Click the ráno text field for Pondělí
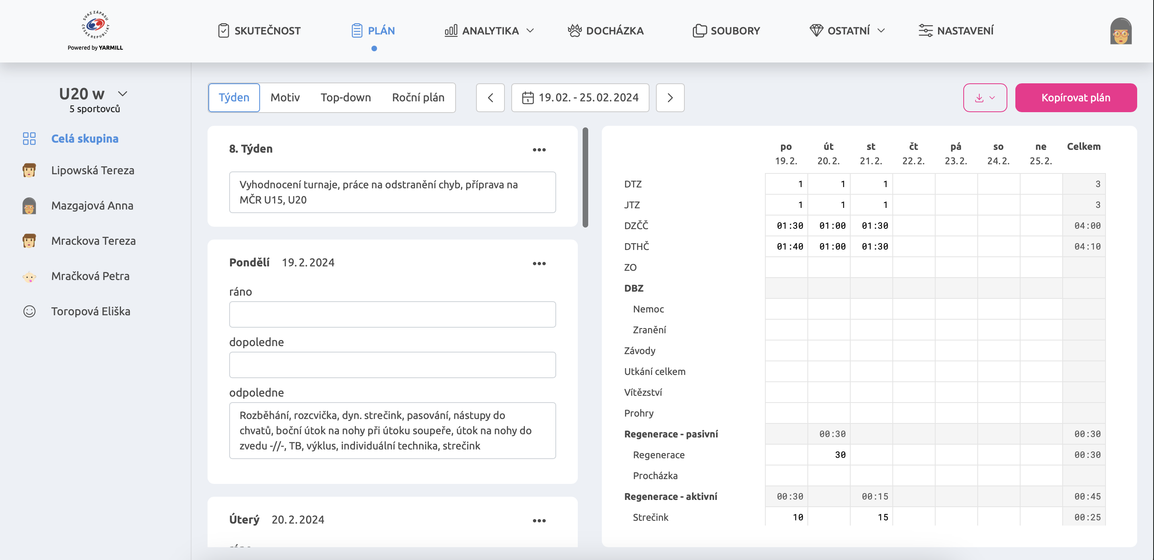Screen dimensions: 1154x560 tap(392, 314)
